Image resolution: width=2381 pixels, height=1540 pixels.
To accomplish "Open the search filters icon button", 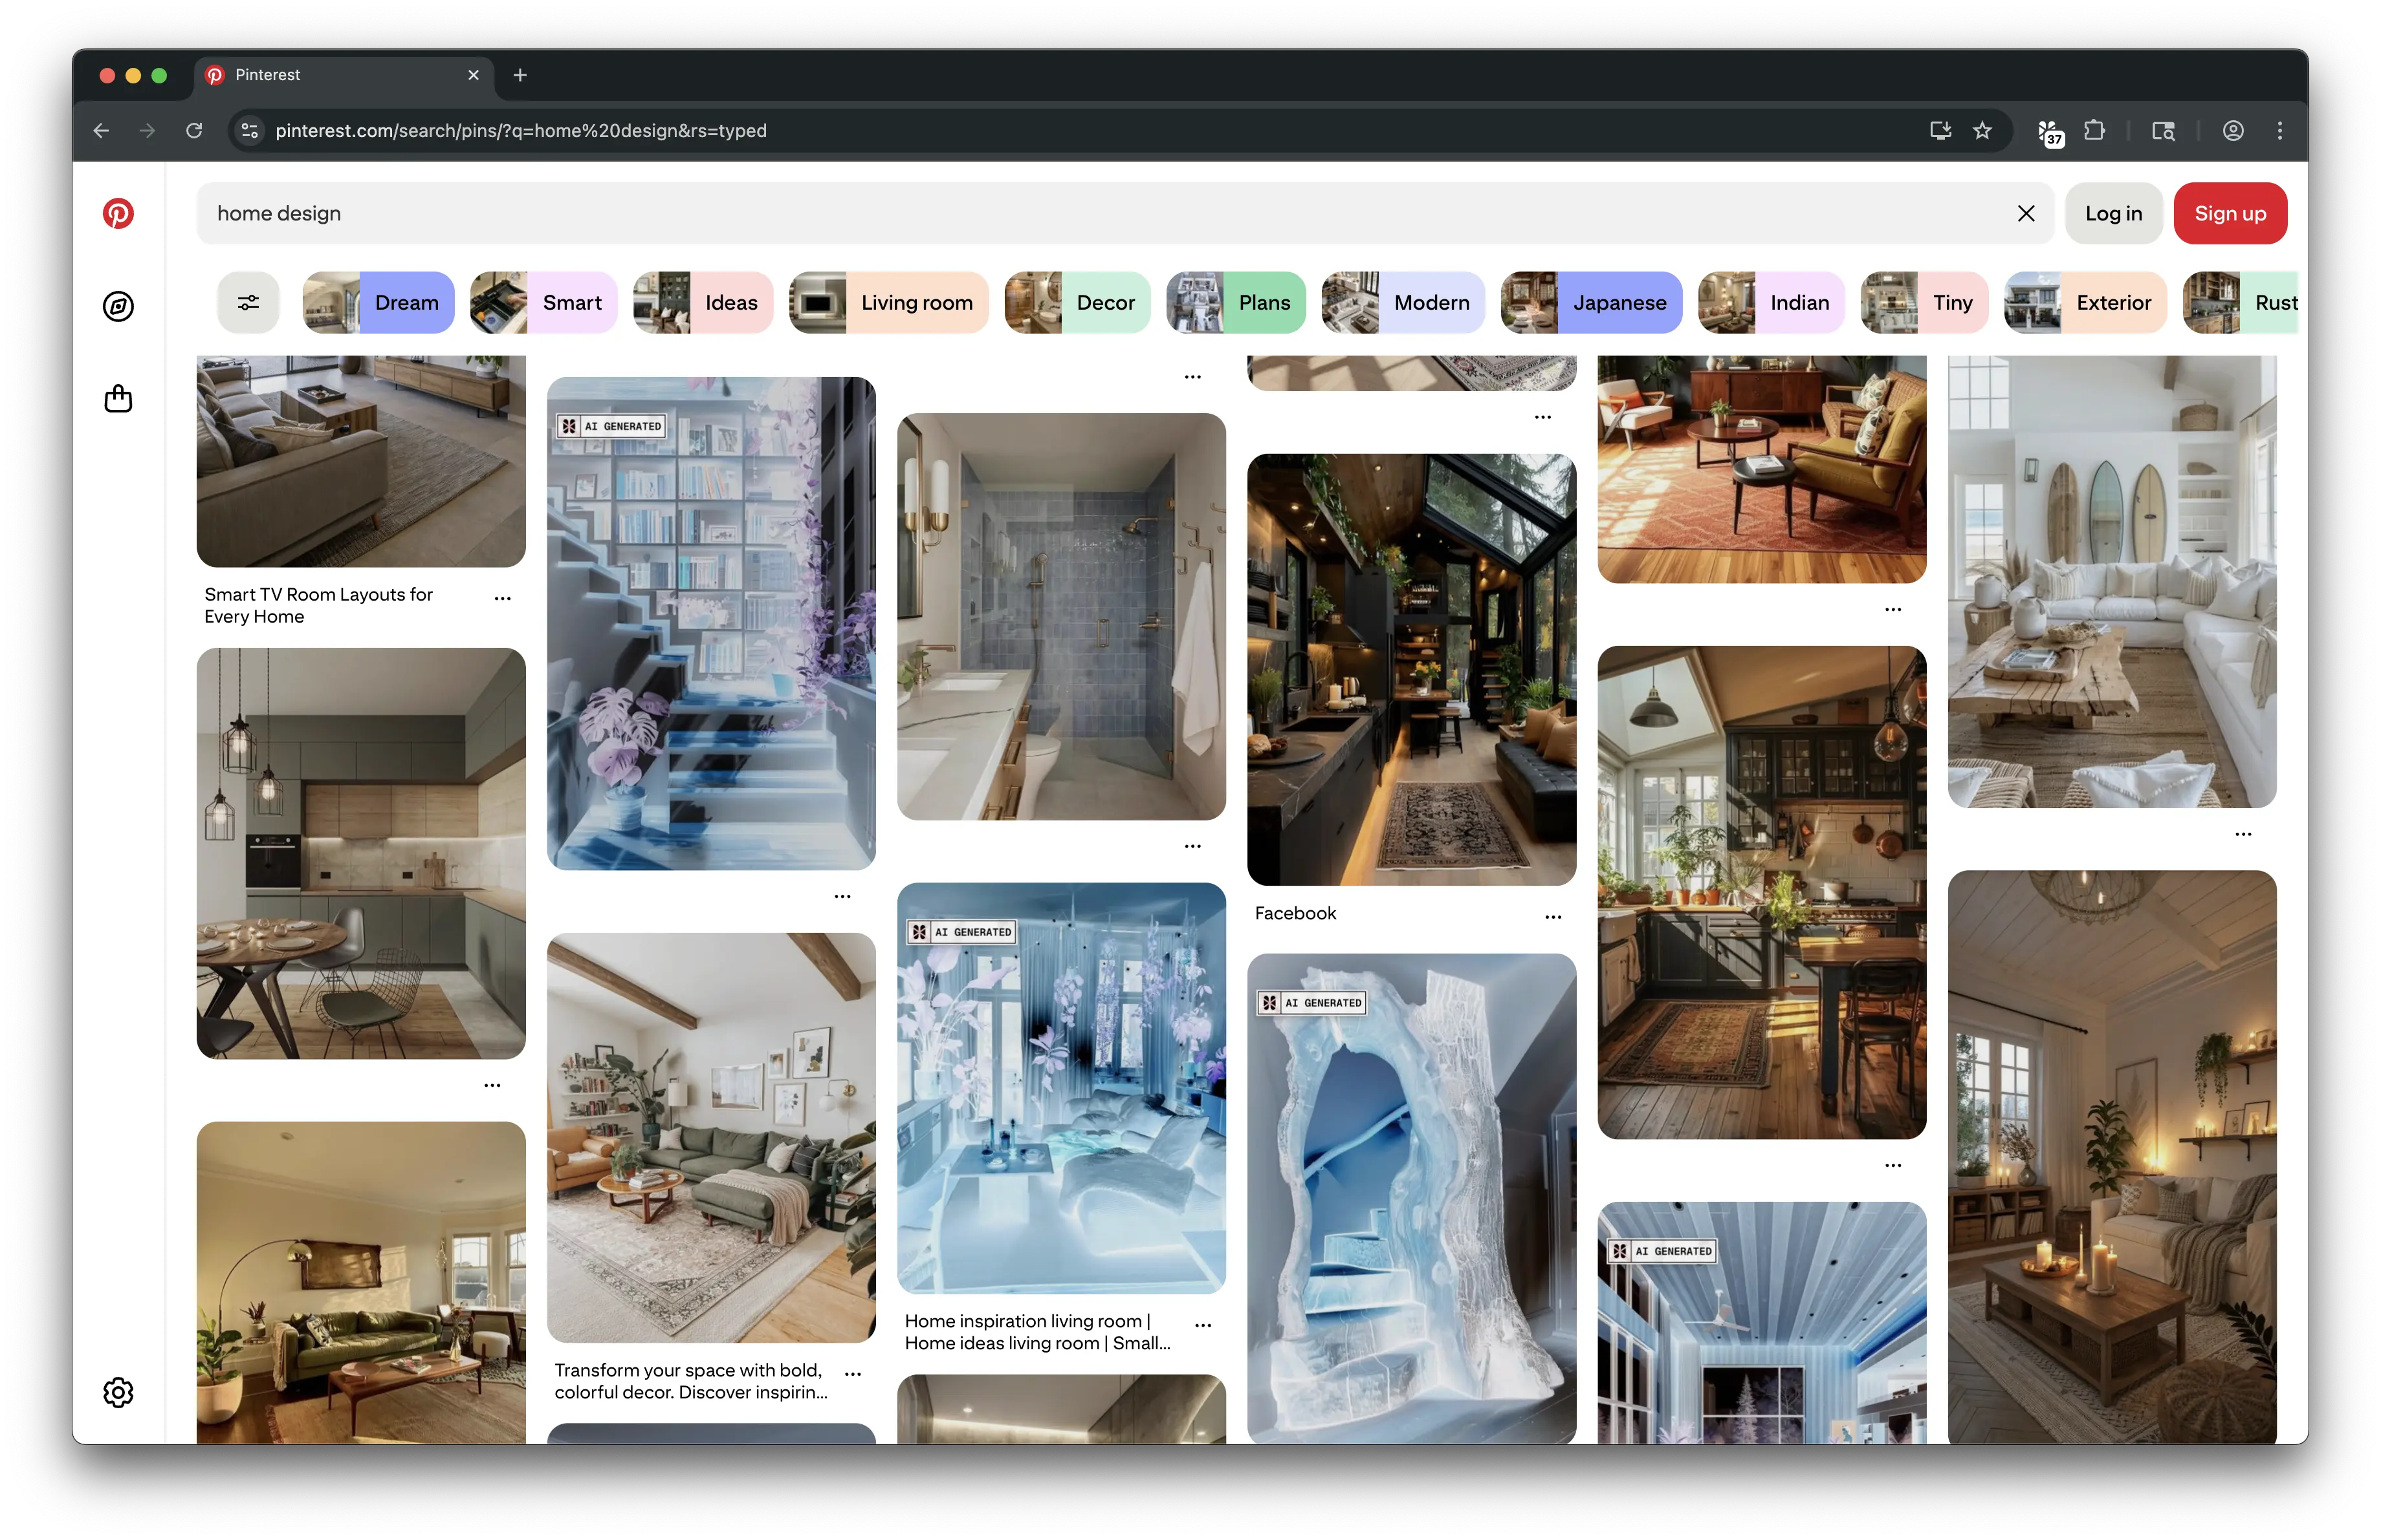I will tap(248, 302).
